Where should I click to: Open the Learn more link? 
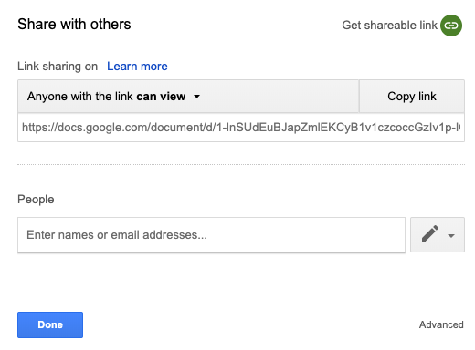pyautogui.click(x=137, y=67)
